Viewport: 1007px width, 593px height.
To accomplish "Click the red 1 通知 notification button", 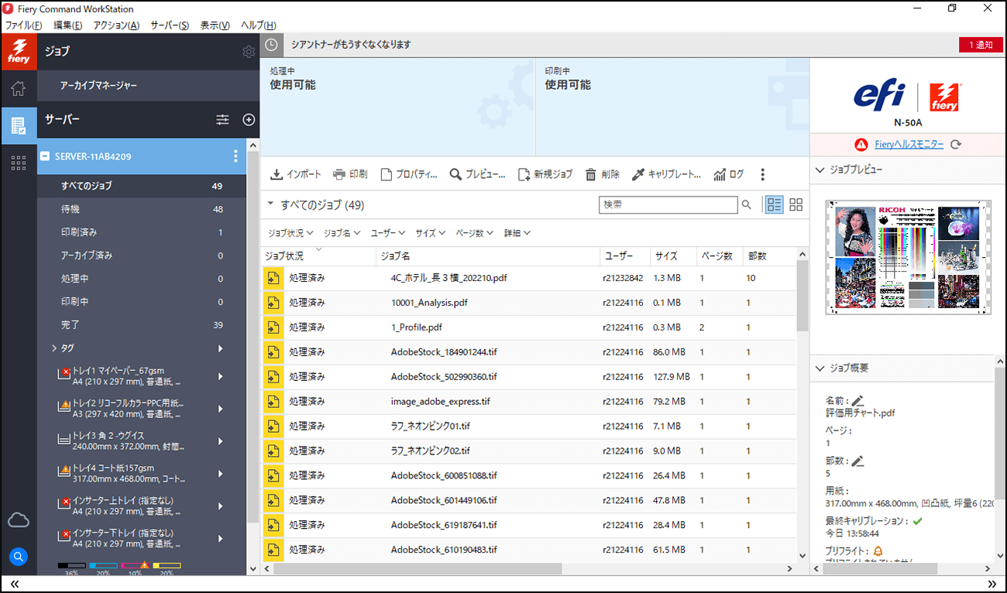I will [980, 45].
